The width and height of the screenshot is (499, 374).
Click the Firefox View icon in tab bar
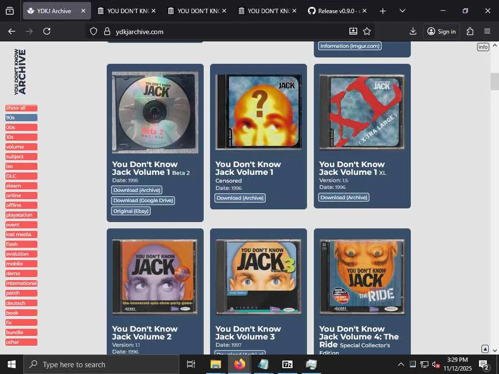[x=10, y=11]
